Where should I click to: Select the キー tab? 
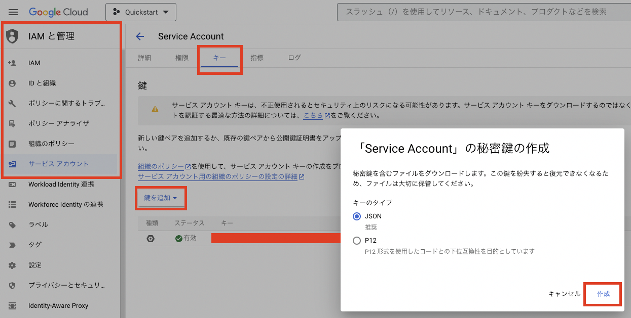click(219, 58)
